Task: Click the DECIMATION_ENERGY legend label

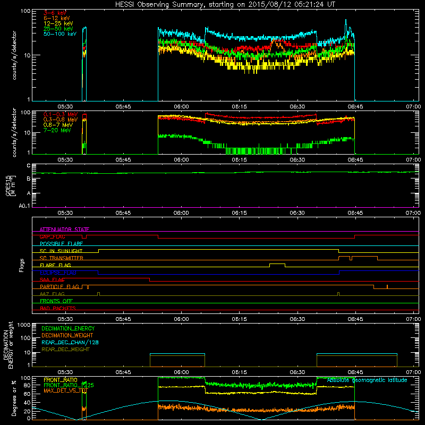Action: coord(68,328)
